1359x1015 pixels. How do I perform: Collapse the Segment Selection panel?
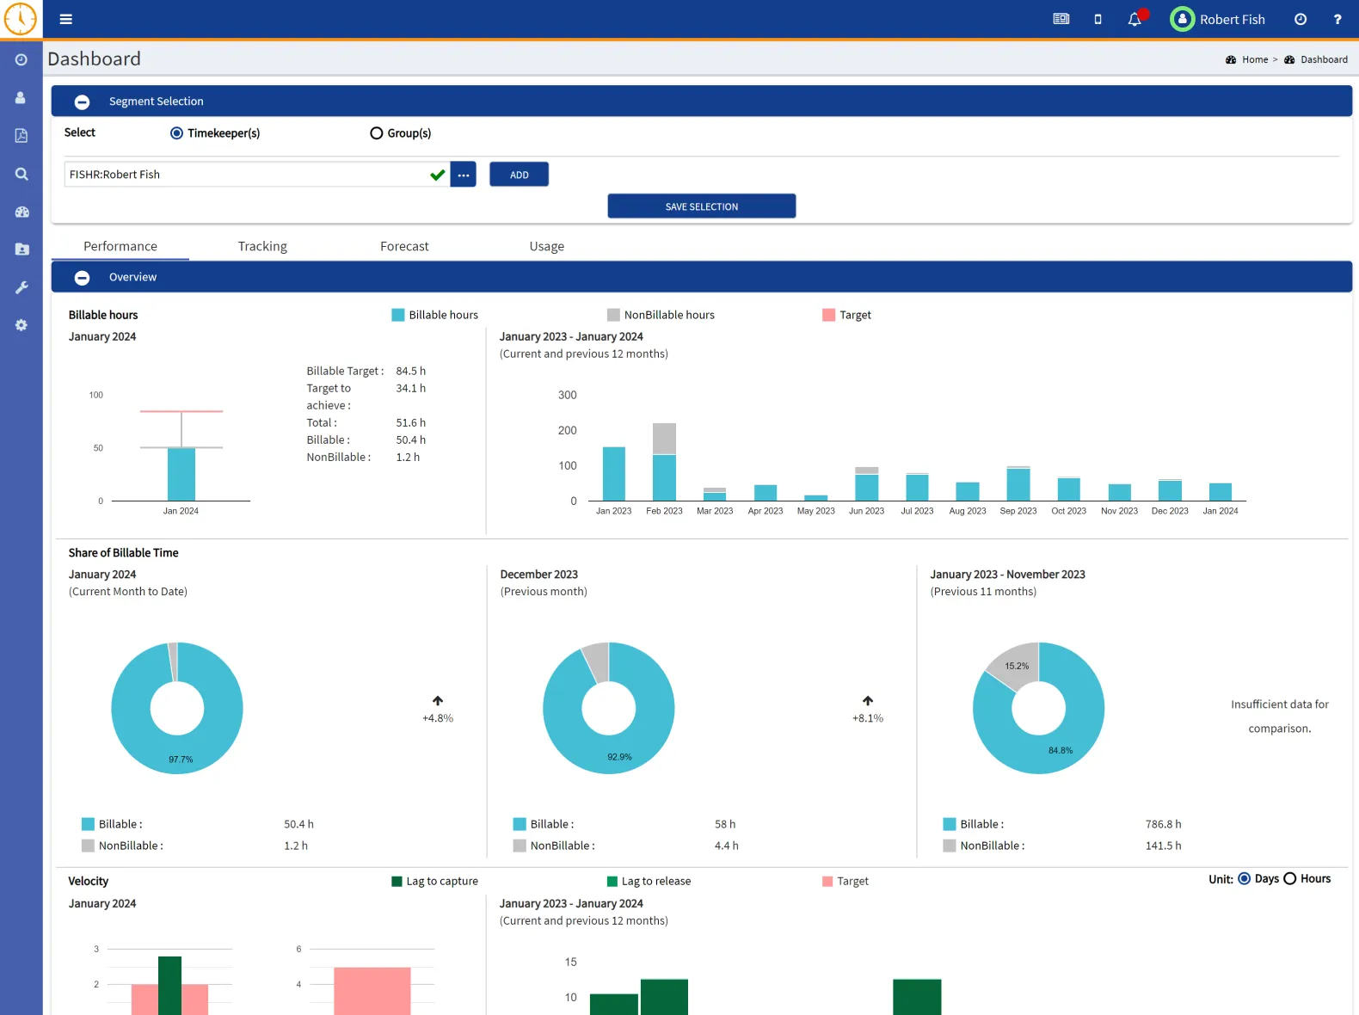pos(82,101)
